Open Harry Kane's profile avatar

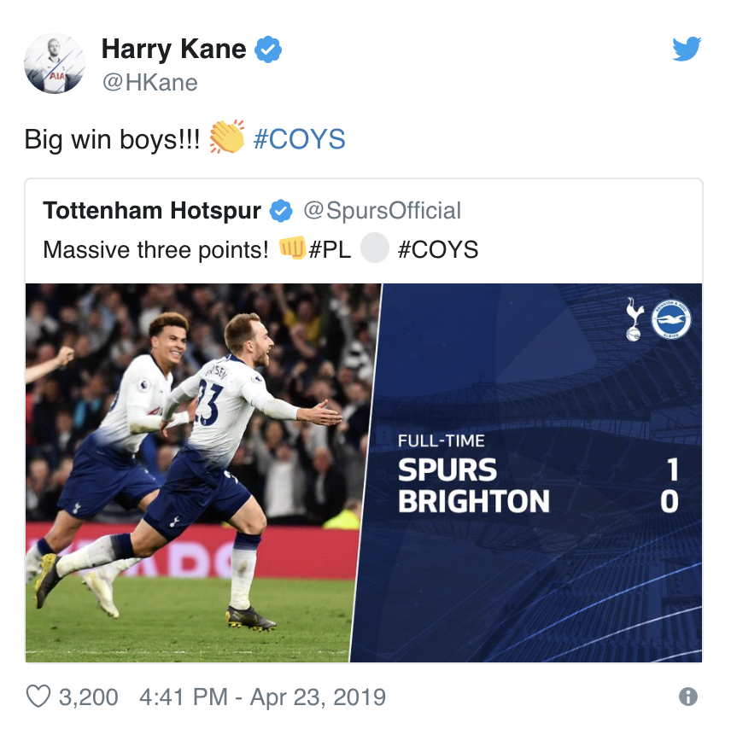click(x=55, y=63)
